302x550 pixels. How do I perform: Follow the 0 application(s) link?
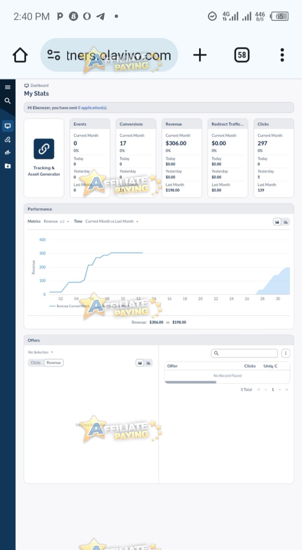(92, 108)
